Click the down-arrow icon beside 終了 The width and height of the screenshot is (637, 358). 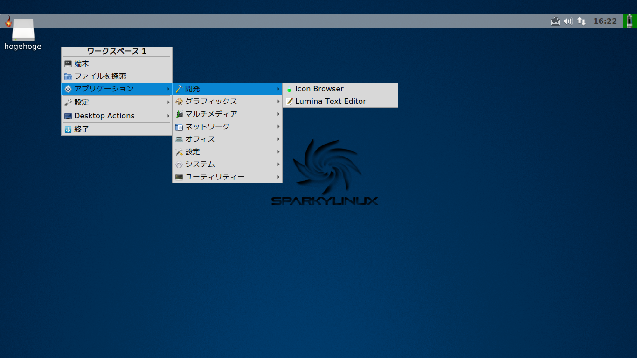click(68, 129)
